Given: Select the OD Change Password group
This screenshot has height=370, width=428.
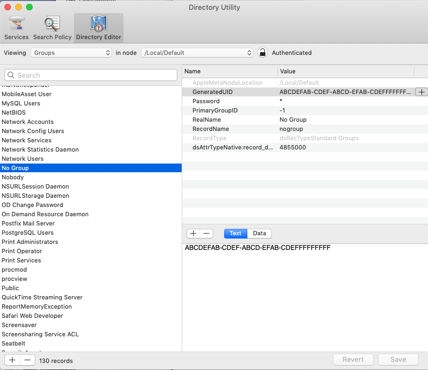Looking at the screenshot, I should click(x=91, y=205).
